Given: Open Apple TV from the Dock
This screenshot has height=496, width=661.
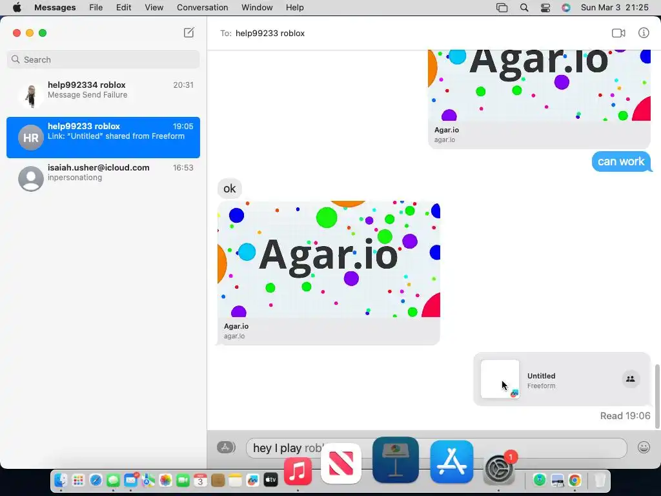Looking at the screenshot, I should point(270,480).
